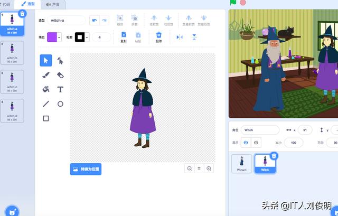
Task: Open the outline color dropdown
Action: point(87,37)
